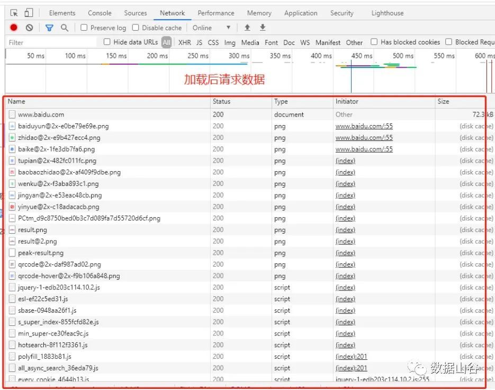Viewport: 495px width, 390px height.
Task: Select request esl-ef22c5ed31.js
Action: click(43, 299)
